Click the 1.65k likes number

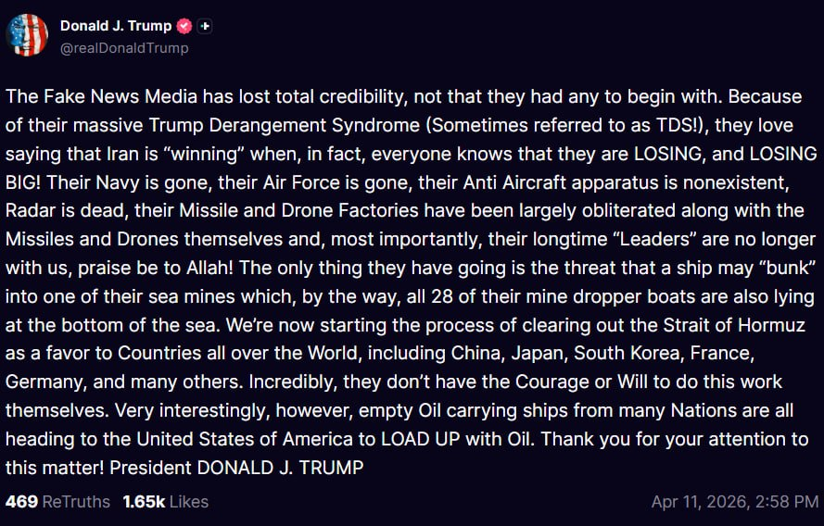(142, 502)
